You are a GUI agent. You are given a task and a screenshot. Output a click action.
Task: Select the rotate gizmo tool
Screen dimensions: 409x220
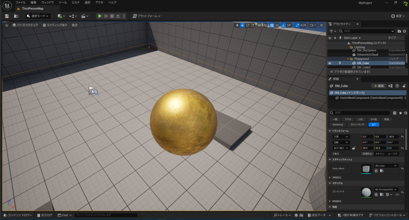point(248,25)
